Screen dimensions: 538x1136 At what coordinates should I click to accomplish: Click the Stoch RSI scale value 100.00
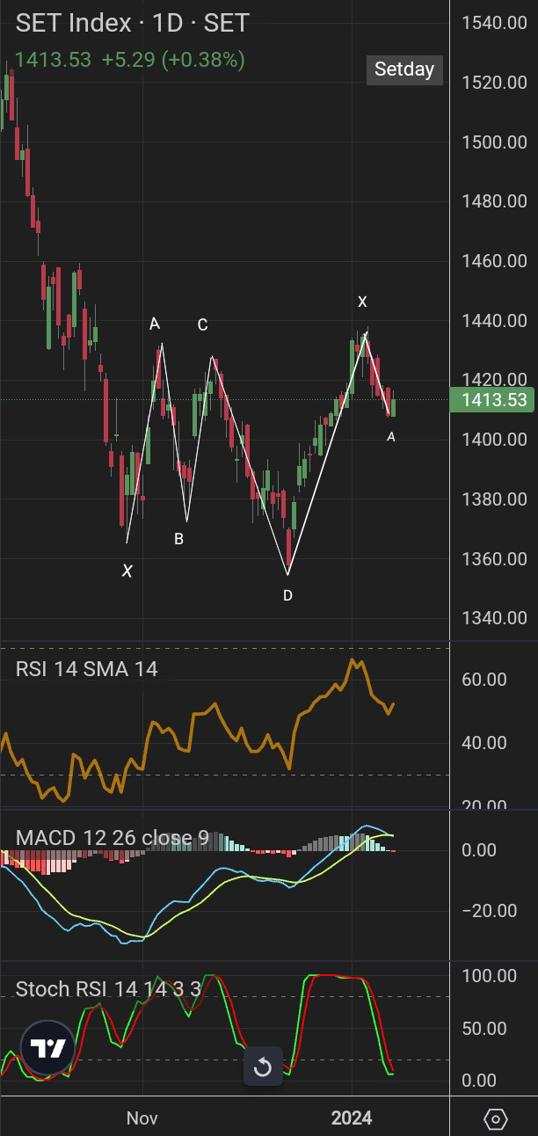490,976
